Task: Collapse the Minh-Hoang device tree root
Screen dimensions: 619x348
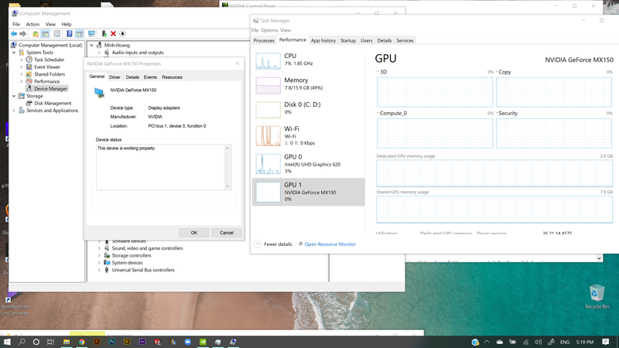Action: [91, 46]
